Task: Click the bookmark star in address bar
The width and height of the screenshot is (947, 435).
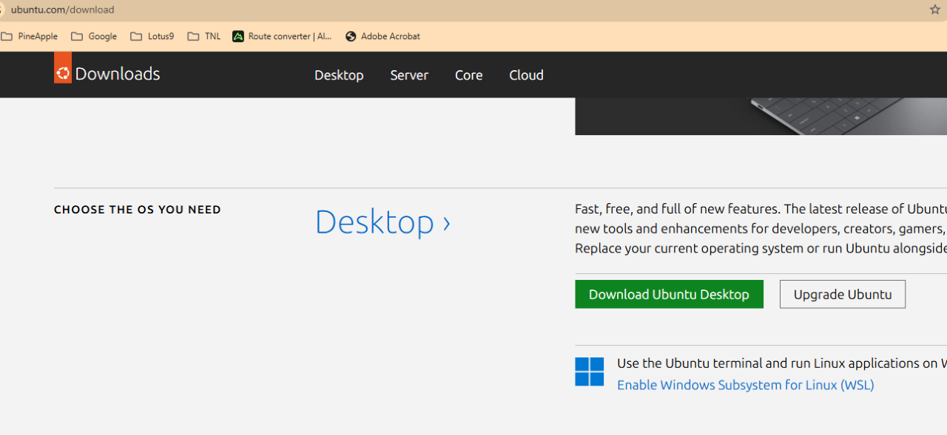Action: [934, 10]
